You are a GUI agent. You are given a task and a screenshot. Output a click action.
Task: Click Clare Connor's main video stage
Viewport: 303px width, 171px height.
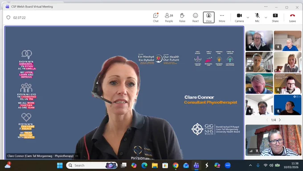[x=124, y=93]
